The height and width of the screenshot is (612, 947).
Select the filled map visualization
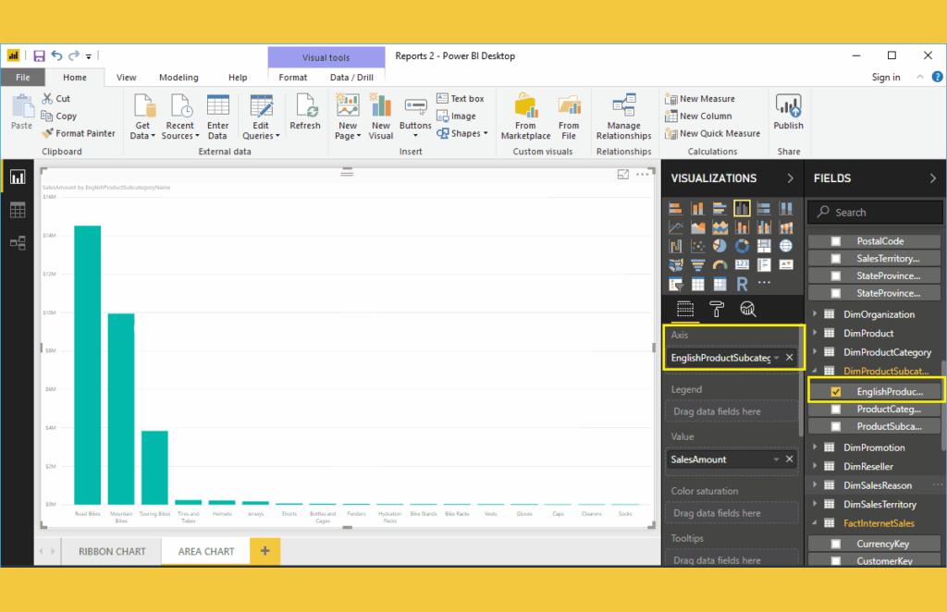point(675,264)
